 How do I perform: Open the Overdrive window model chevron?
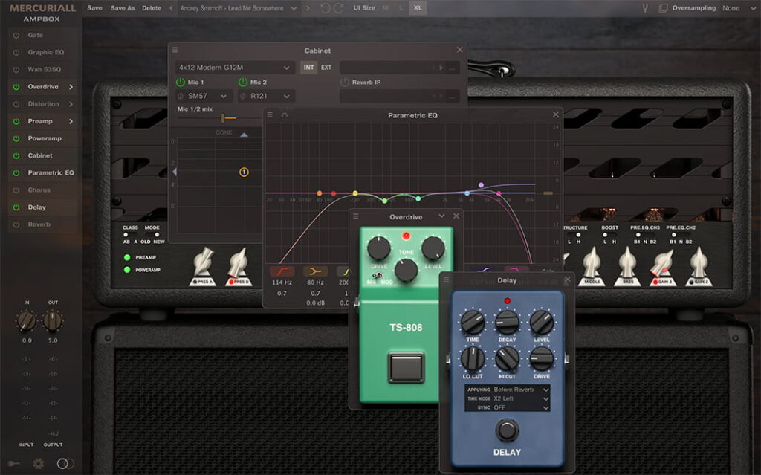tap(441, 216)
